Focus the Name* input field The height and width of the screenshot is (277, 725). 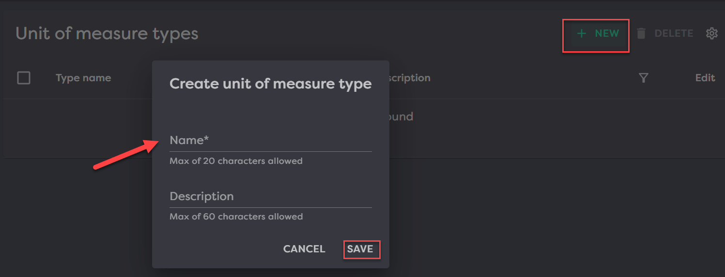coord(270,141)
